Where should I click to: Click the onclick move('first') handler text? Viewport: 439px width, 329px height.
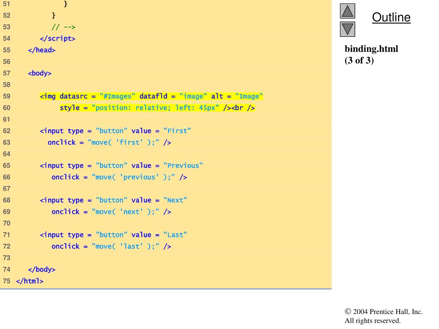(x=109, y=142)
